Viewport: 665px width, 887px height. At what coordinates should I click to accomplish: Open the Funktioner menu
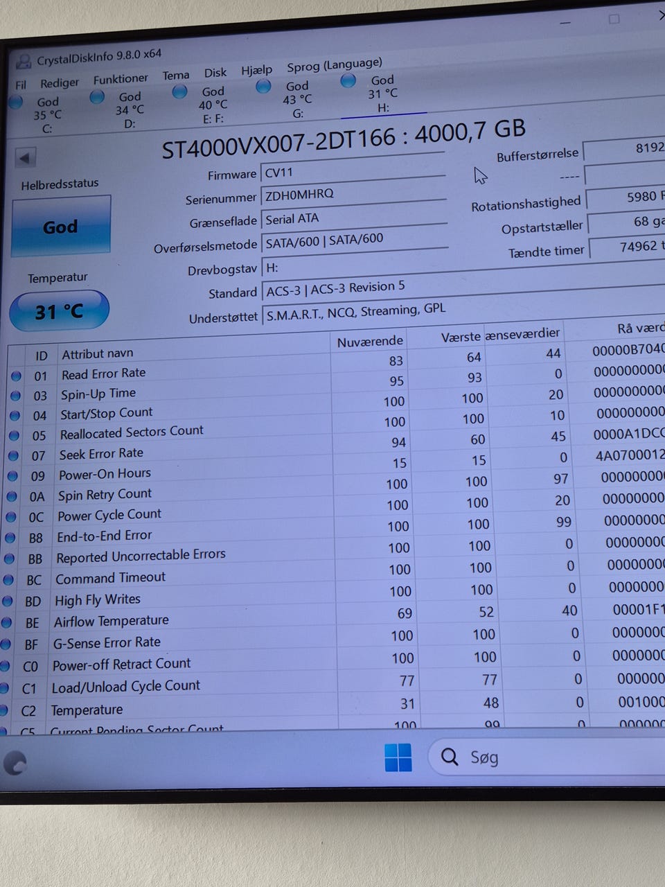pyautogui.click(x=121, y=79)
